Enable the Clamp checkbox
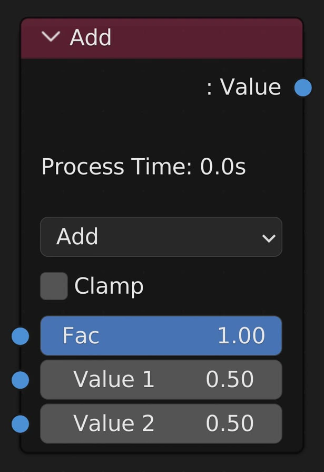 (x=54, y=286)
